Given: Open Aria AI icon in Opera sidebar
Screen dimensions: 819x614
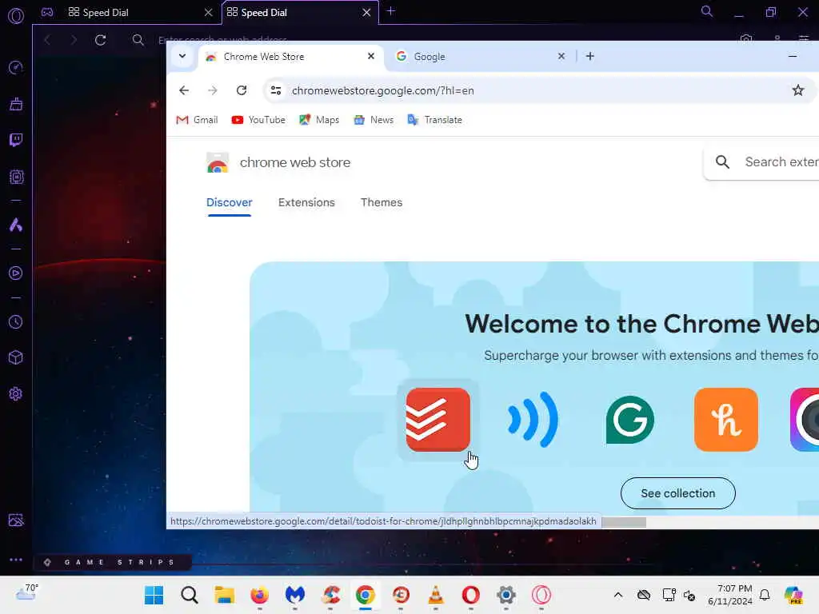Looking at the screenshot, I should click(x=16, y=225).
